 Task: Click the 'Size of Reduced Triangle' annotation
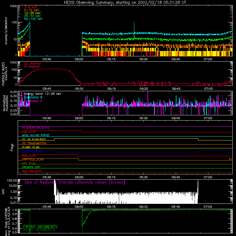click(75, 182)
